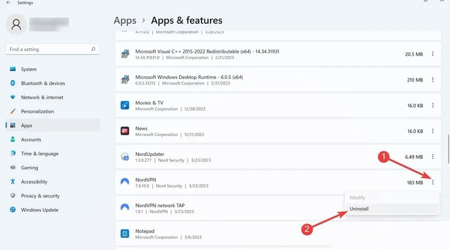Open Time & language page
Viewport: 450px width, 250px height.
pyautogui.click(x=39, y=153)
